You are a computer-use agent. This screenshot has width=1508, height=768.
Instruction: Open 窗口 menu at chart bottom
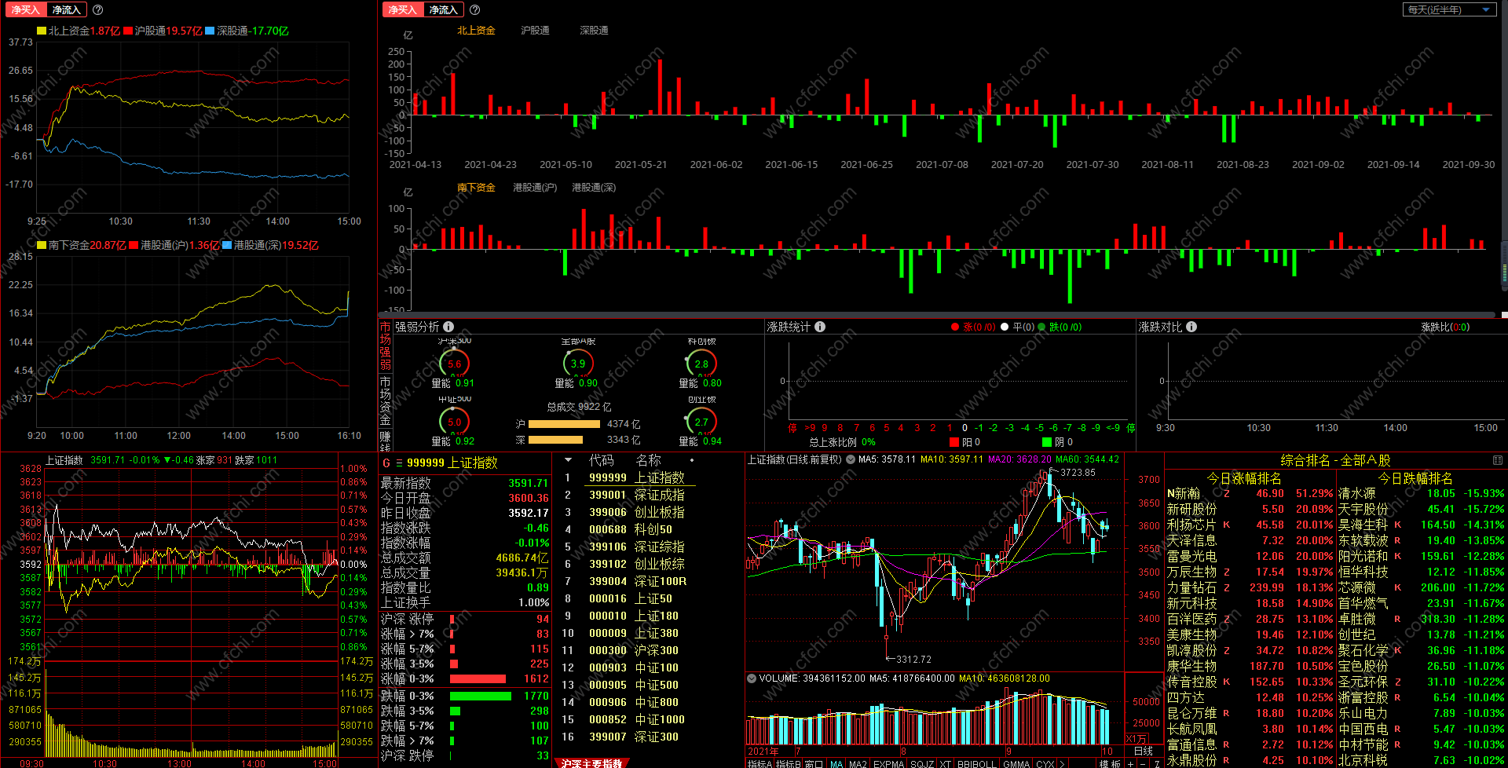click(x=814, y=763)
